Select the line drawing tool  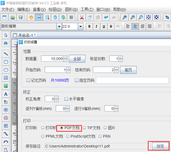point(6,54)
